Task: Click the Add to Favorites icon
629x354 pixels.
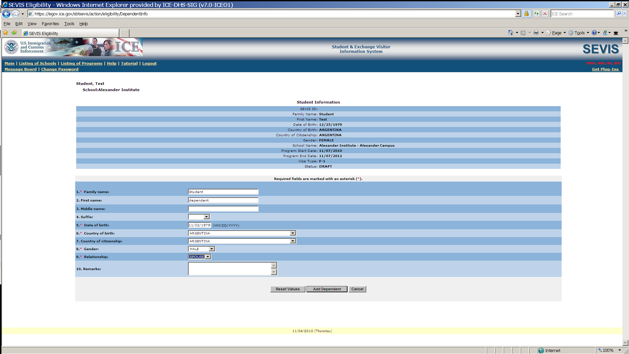Action: tap(14, 33)
